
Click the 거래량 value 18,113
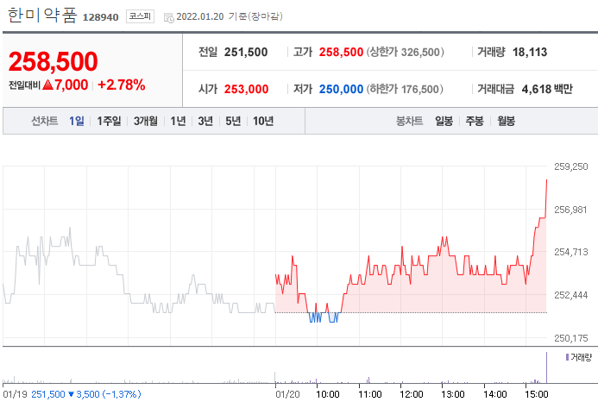529,52
